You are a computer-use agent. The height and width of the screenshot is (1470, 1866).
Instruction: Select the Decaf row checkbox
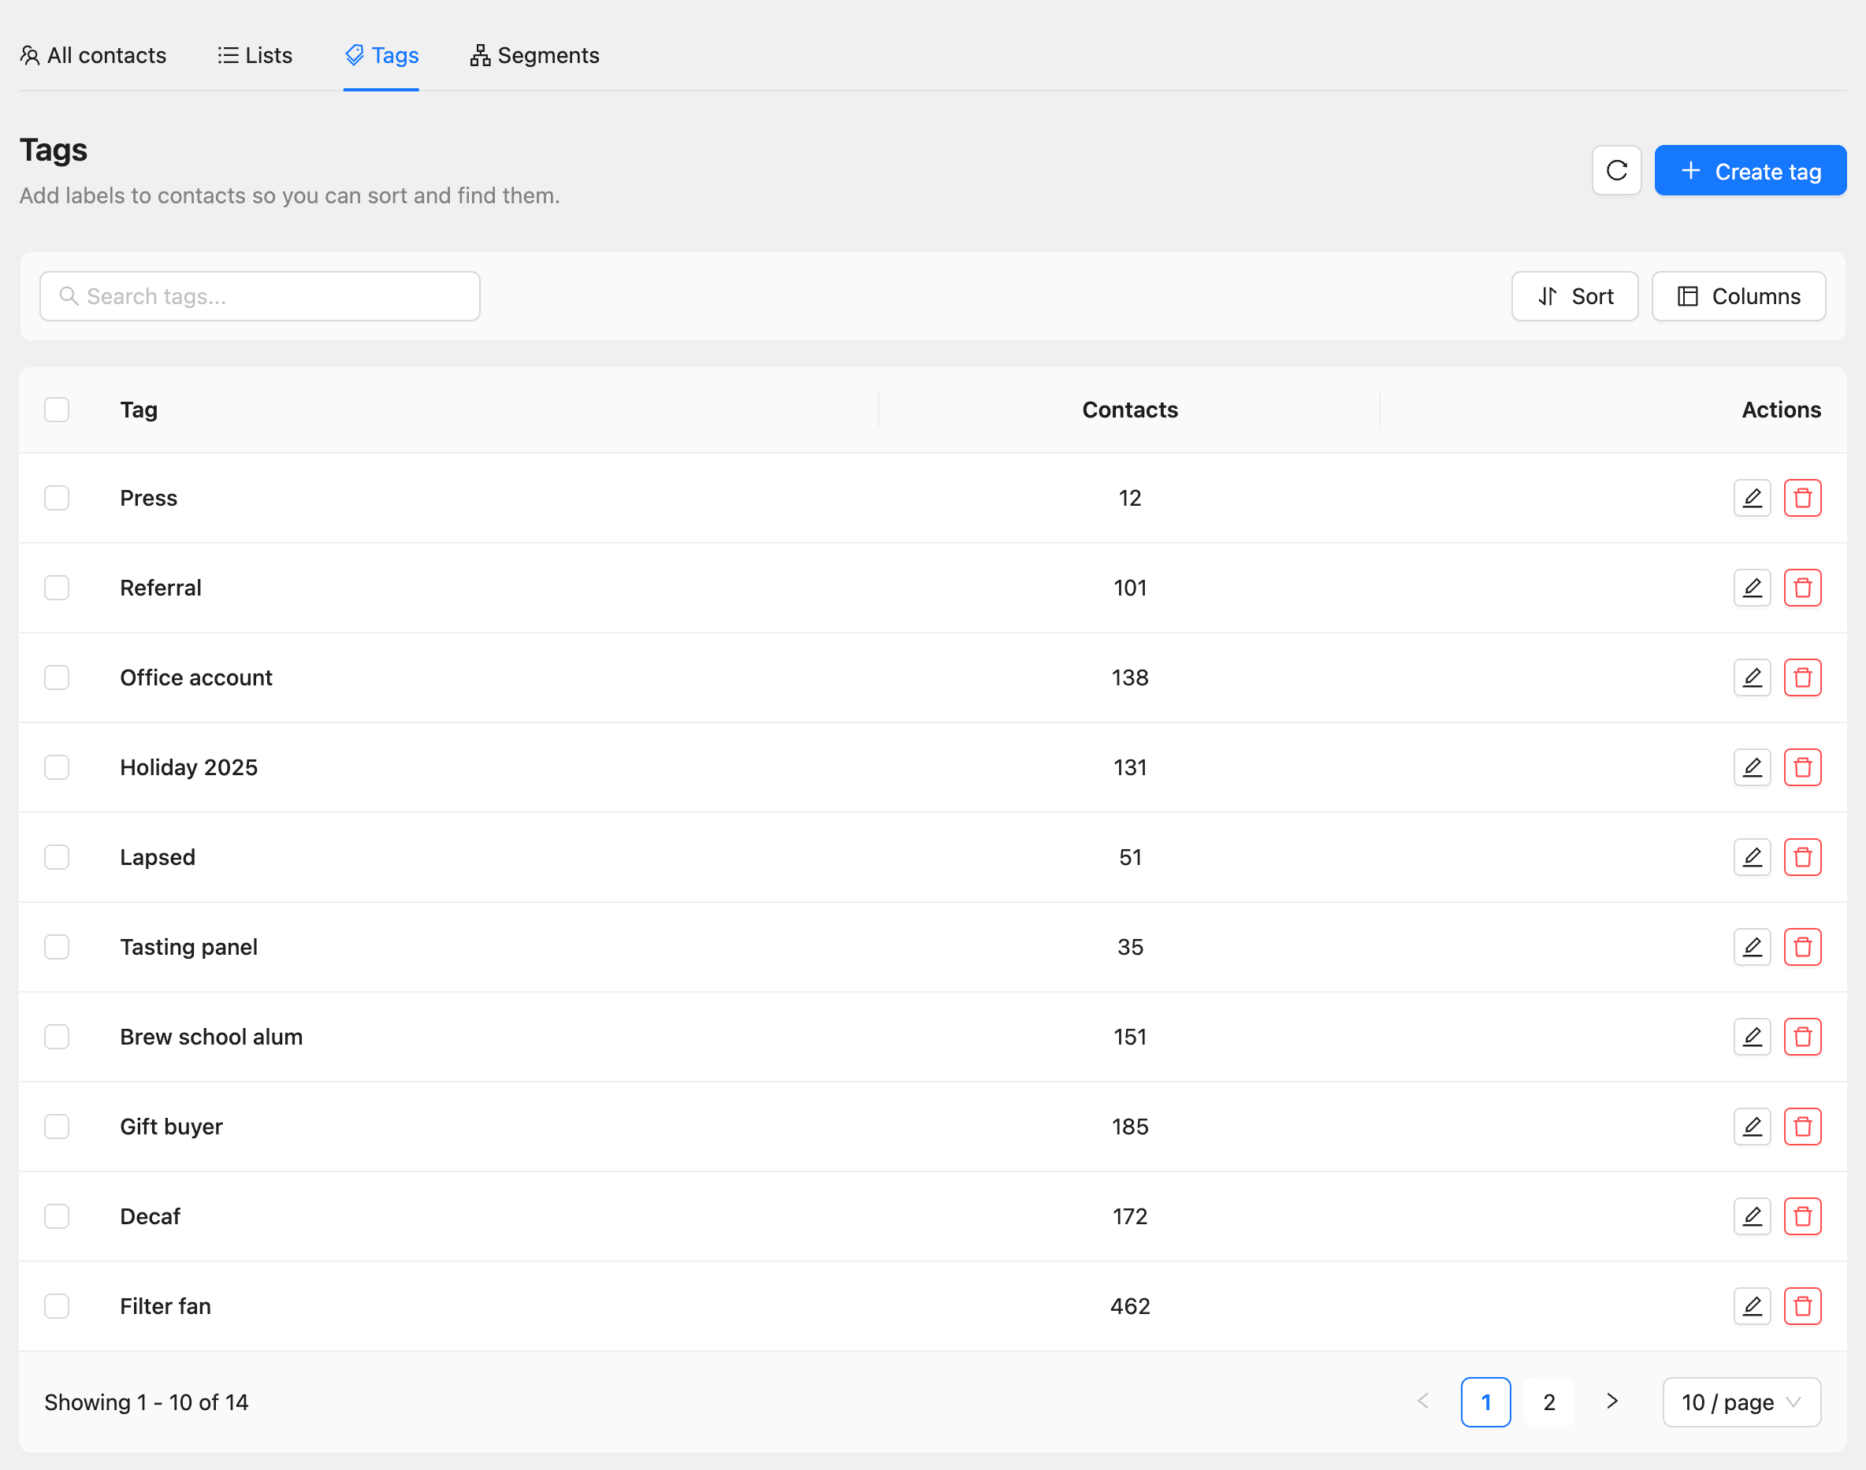pos(57,1216)
